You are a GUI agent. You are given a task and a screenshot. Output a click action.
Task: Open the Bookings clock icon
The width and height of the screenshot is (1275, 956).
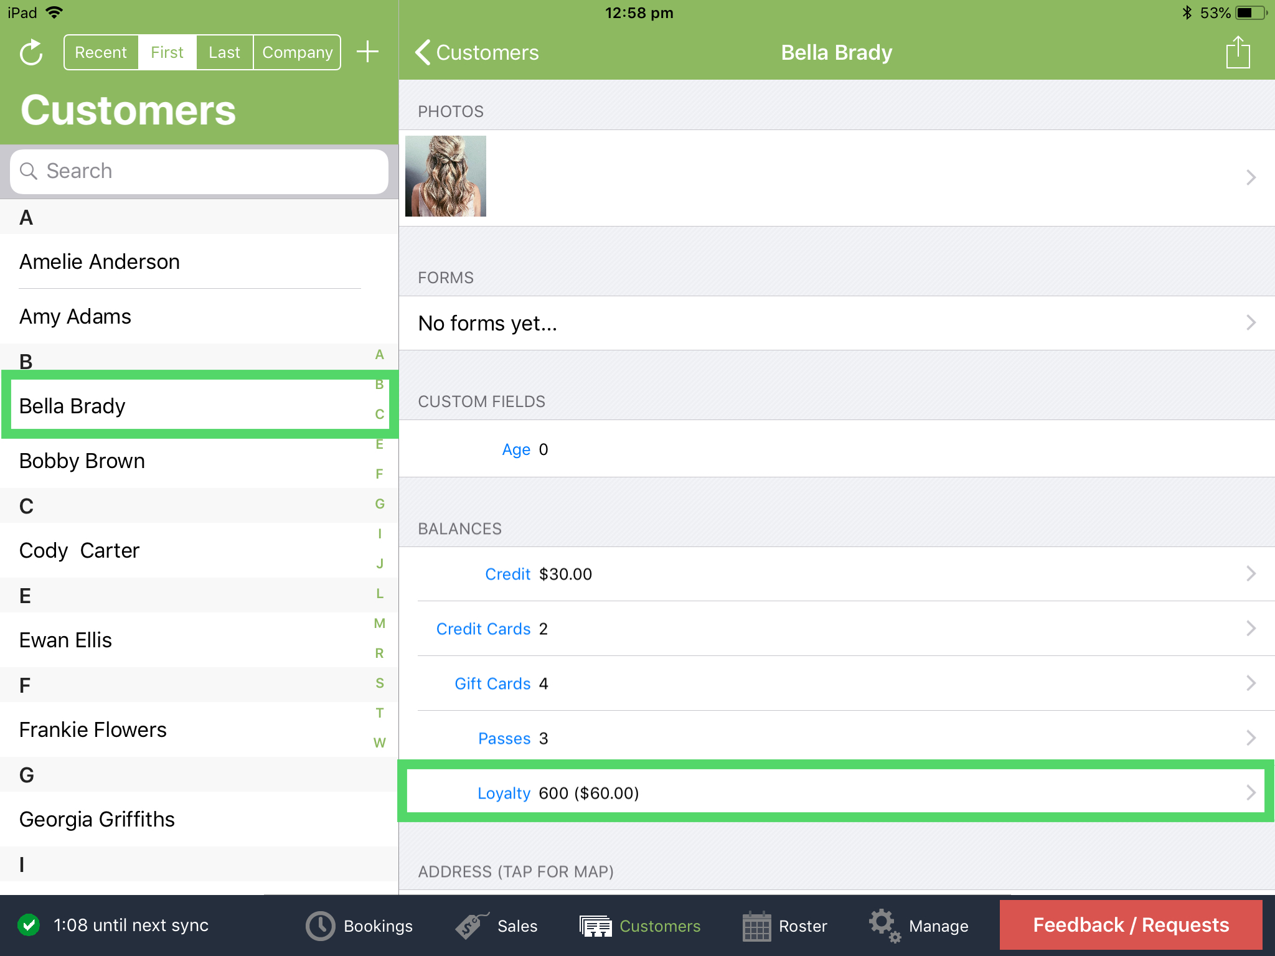tap(320, 926)
